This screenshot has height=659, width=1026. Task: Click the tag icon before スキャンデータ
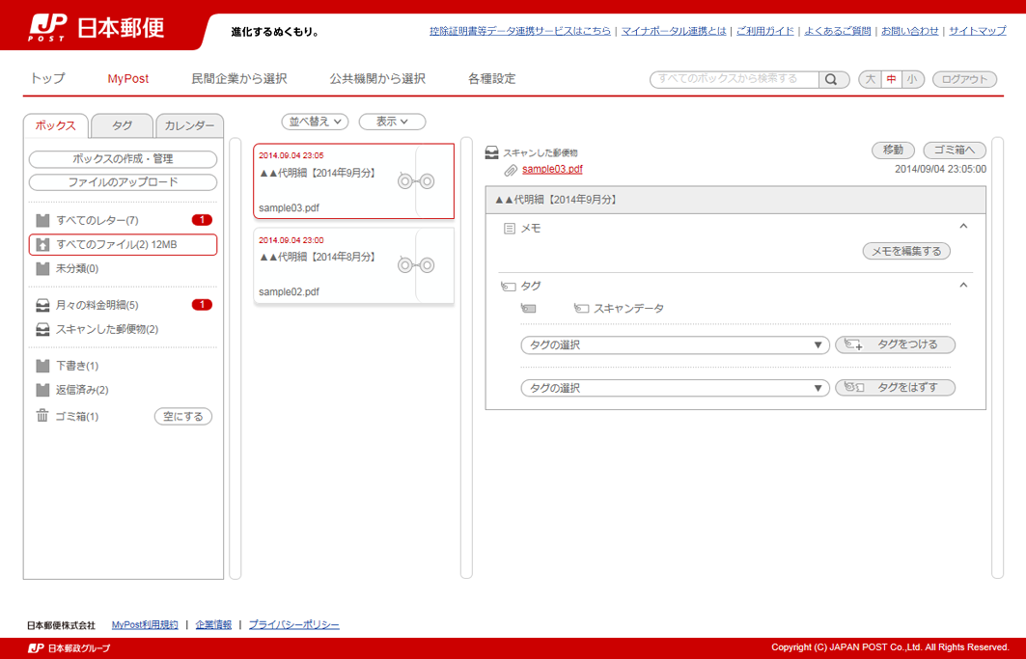581,308
